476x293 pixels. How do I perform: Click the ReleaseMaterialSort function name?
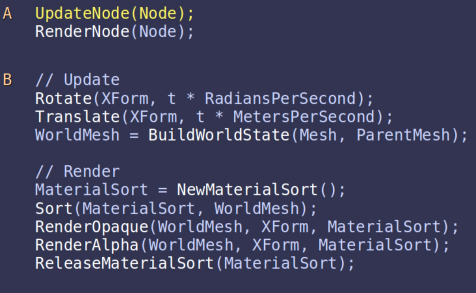125,263
